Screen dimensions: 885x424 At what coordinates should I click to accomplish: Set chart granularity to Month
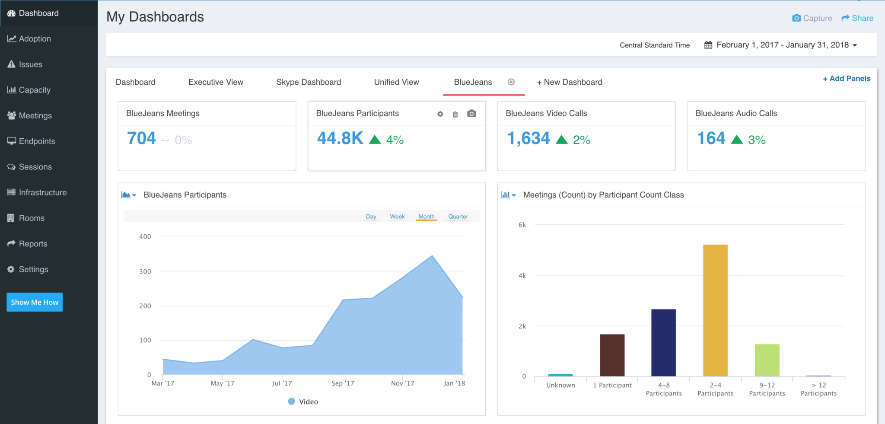(427, 217)
